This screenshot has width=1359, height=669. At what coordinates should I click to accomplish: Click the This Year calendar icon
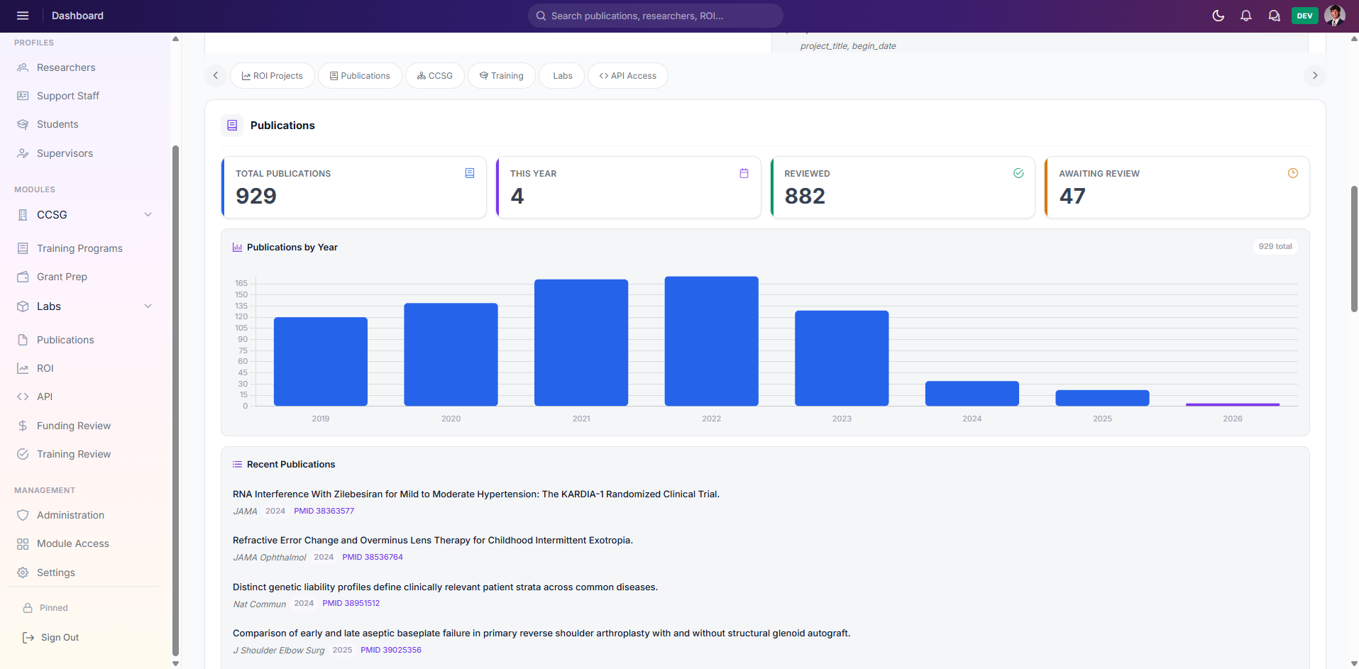tap(744, 173)
